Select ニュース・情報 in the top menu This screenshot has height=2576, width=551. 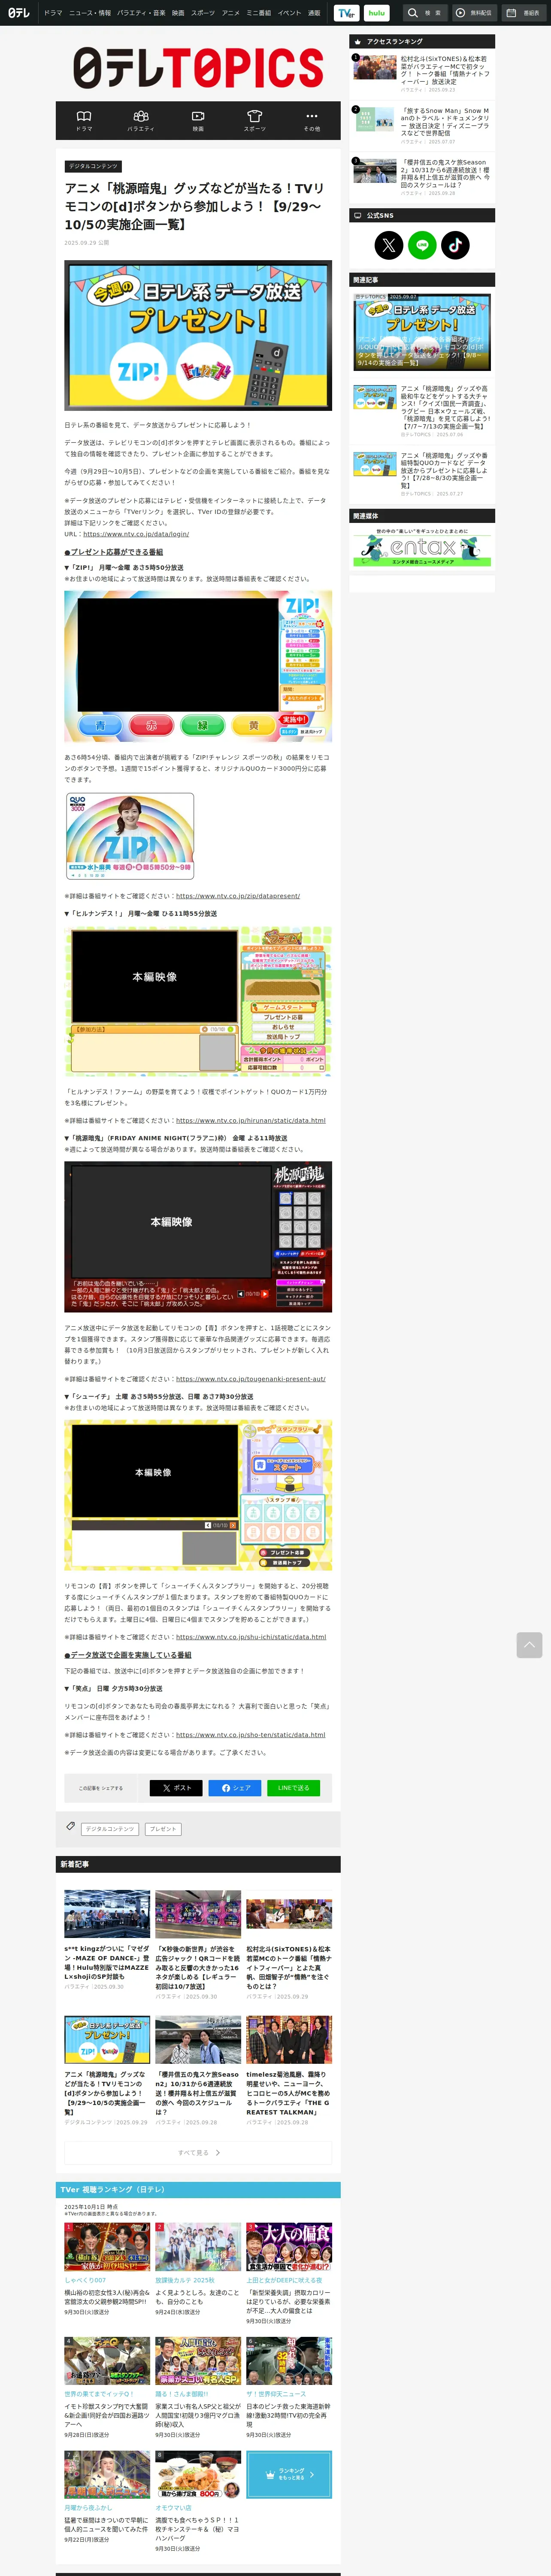click(90, 13)
